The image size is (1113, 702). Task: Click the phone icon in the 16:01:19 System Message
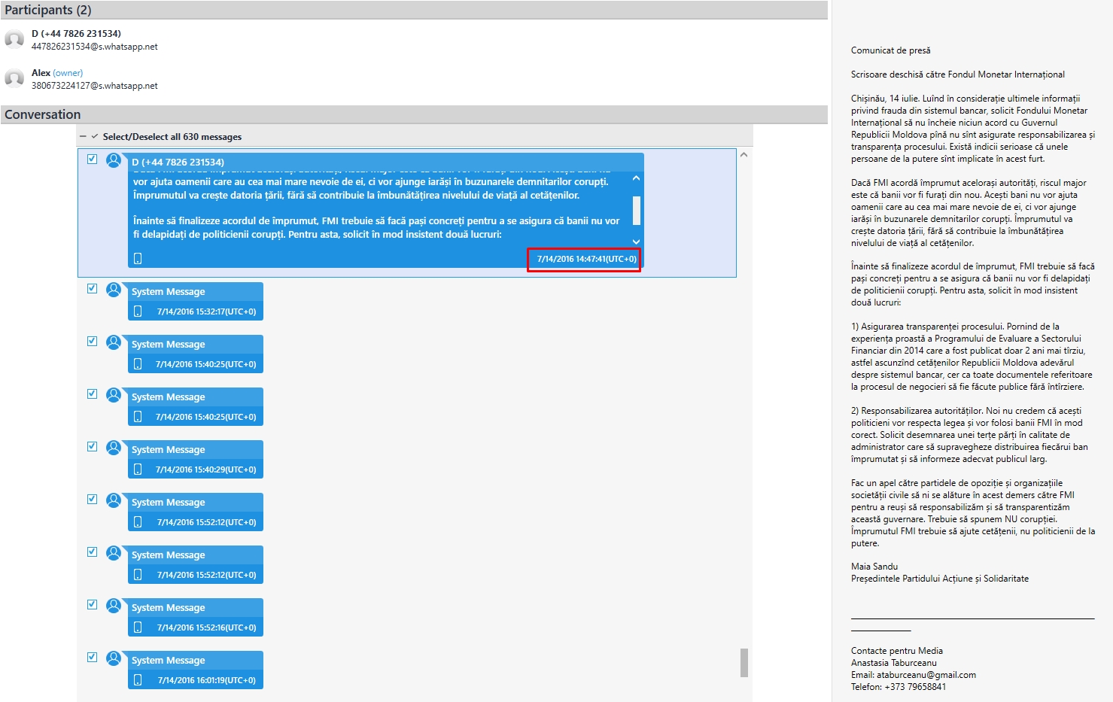pos(138,680)
